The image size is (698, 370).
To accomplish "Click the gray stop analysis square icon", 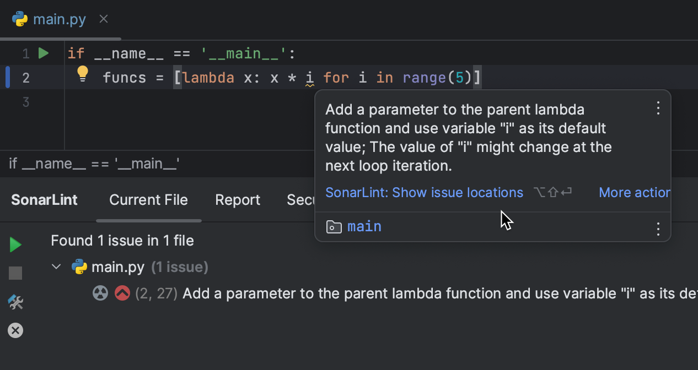I will coord(15,273).
